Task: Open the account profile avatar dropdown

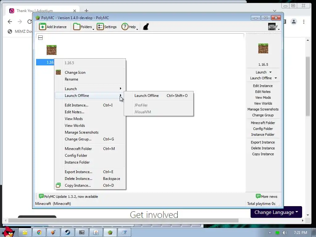Action: point(274,27)
